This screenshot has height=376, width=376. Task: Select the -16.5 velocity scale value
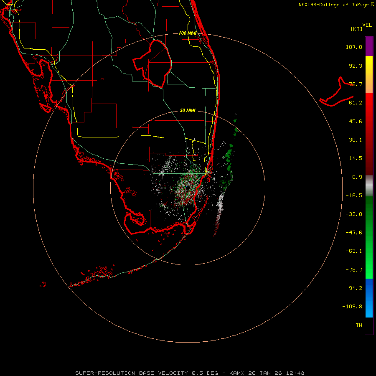tap(354, 196)
